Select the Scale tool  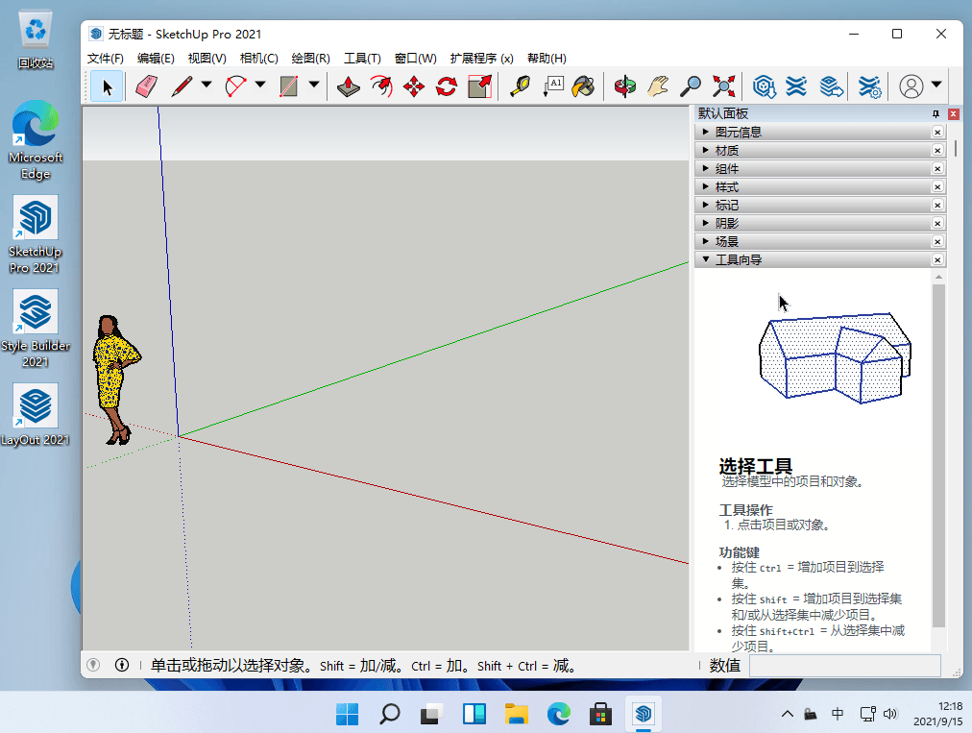pyautogui.click(x=479, y=86)
